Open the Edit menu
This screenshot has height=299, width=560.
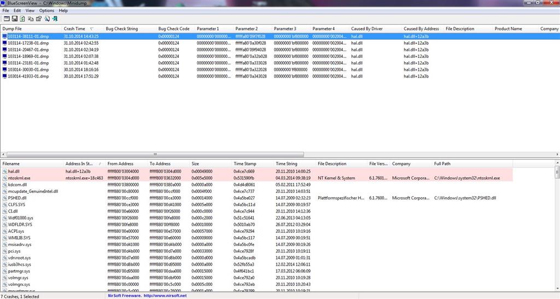coord(17,11)
